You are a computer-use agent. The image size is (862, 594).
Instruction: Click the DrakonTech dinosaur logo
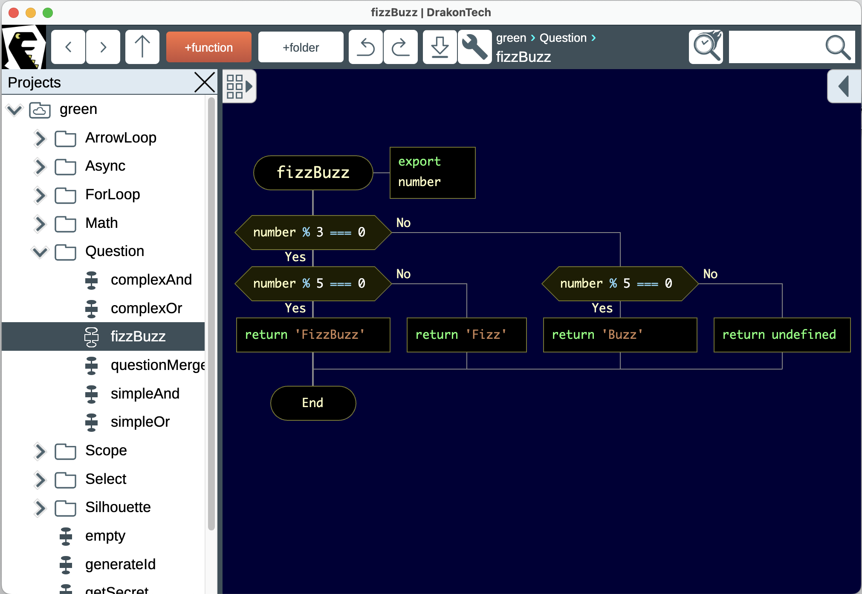tap(24, 47)
